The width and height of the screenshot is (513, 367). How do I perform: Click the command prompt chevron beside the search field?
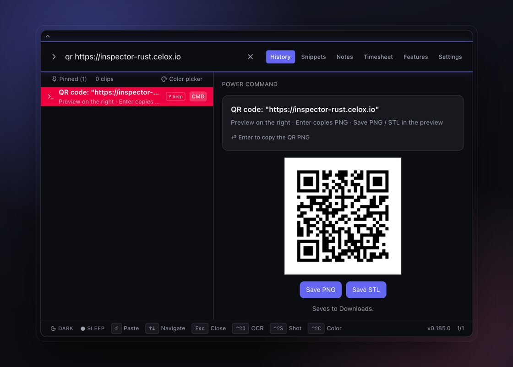(54, 57)
